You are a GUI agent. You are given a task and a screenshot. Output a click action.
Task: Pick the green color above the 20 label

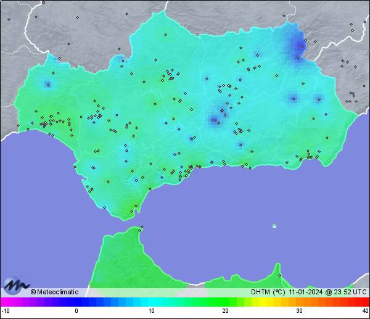pos(225,302)
